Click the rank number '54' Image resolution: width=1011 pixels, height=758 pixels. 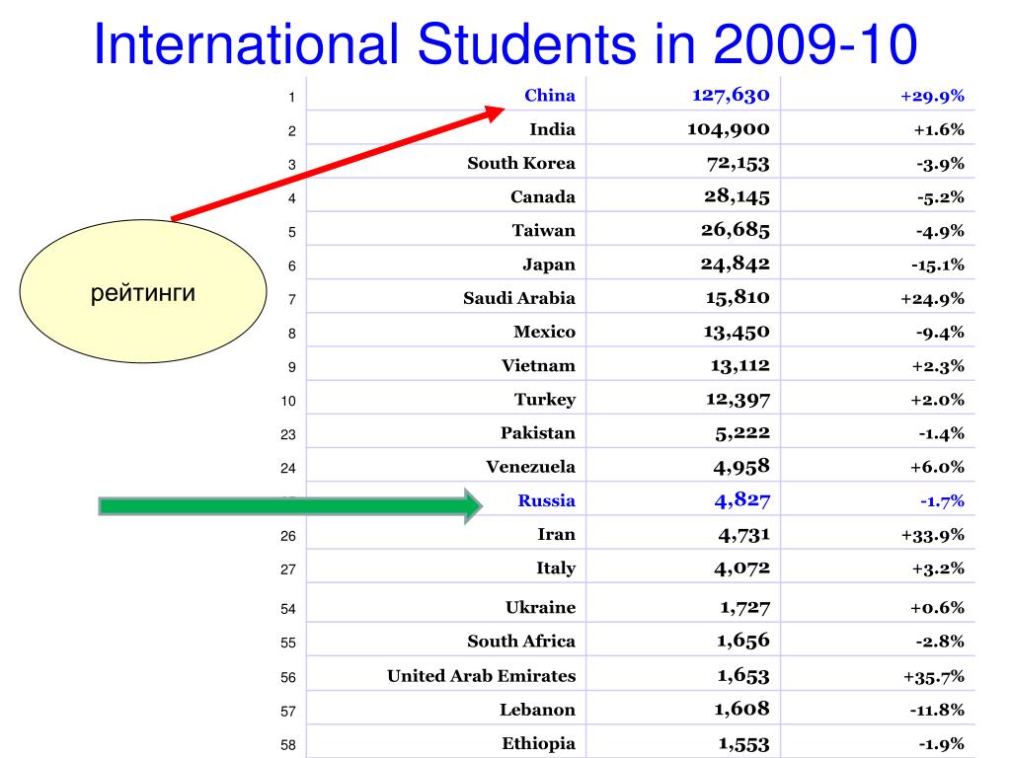pos(288,610)
